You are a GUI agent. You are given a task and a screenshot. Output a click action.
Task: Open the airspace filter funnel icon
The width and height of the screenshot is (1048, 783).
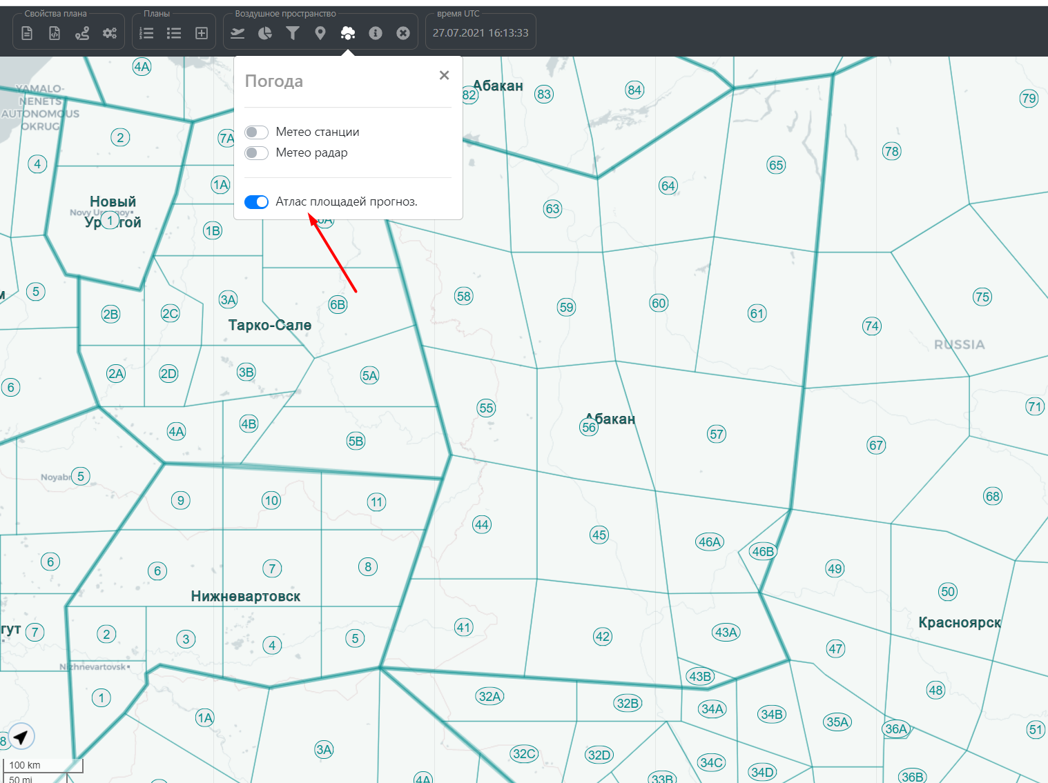(293, 33)
